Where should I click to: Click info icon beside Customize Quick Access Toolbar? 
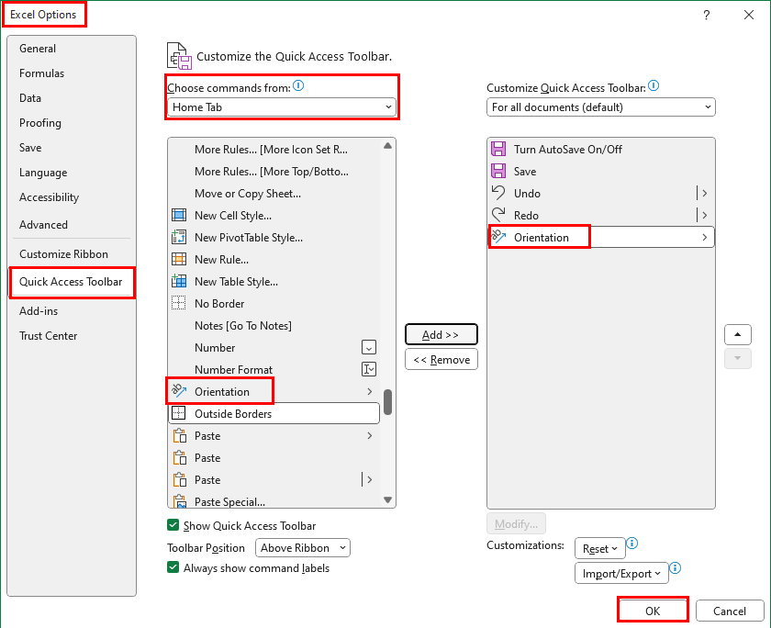(654, 86)
